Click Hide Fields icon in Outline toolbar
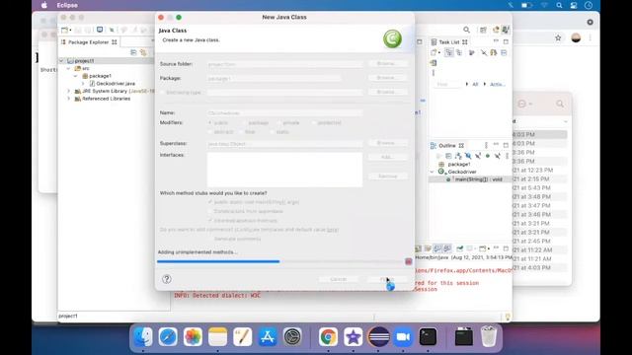This screenshot has height=355, width=632. pyautogui.click(x=467, y=156)
